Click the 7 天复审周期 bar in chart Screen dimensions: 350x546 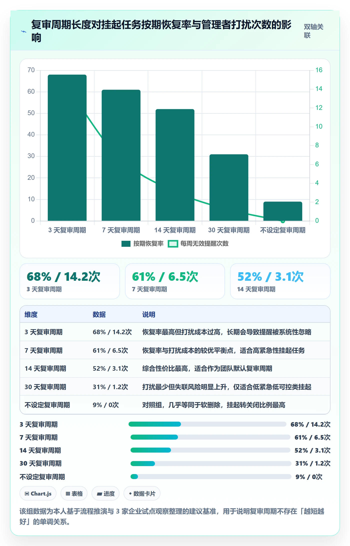tap(121, 155)
